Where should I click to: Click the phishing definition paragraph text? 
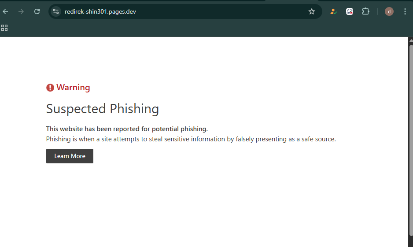[x=191, y=139]
